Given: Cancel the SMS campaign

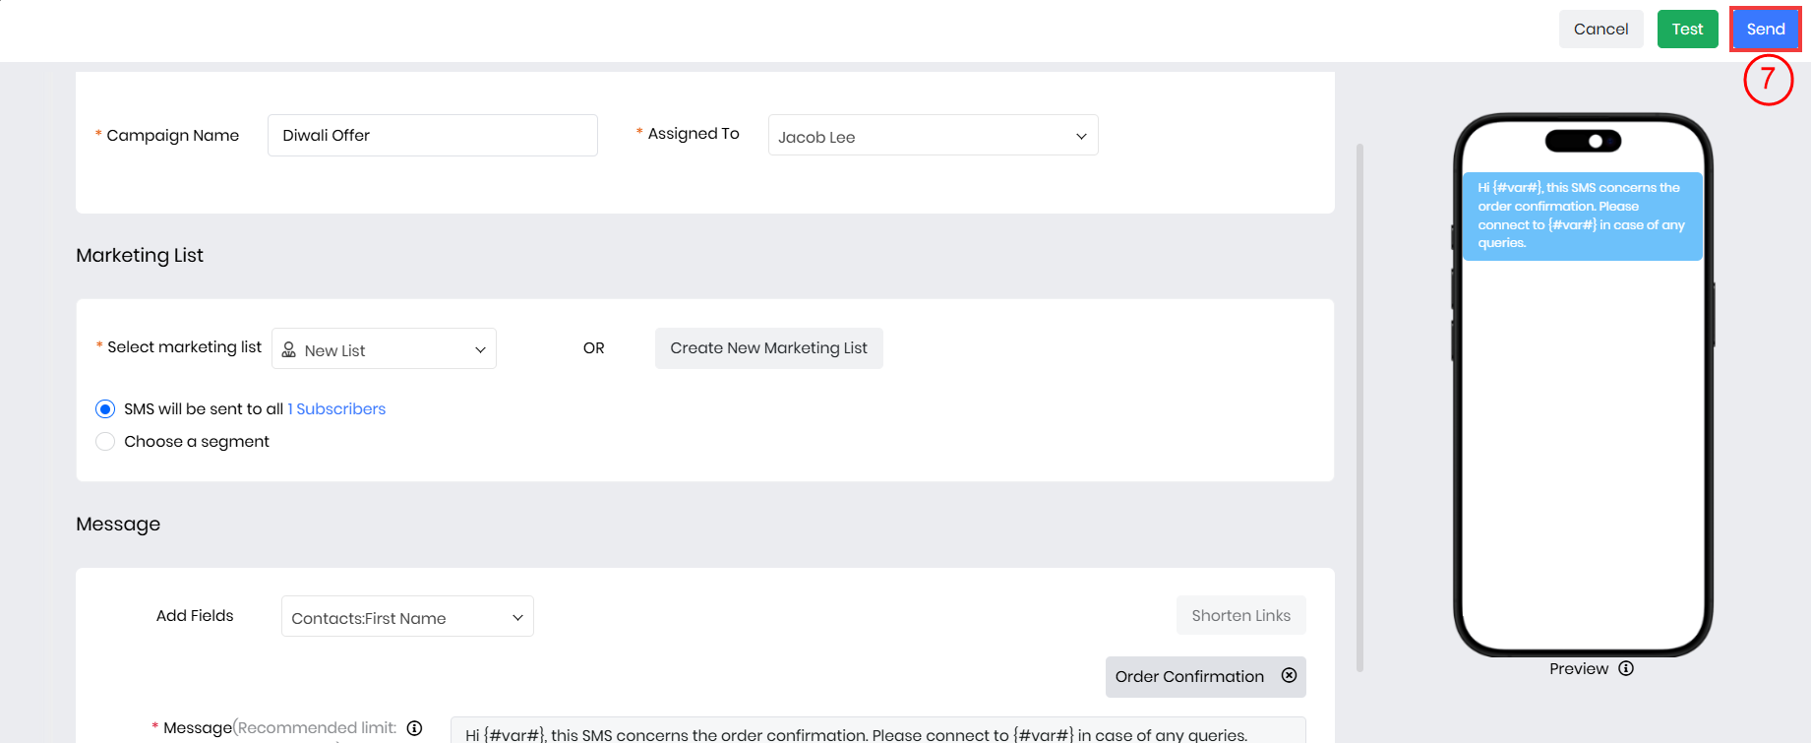Looking at the screenshot, I should [x=1600, y=30].
